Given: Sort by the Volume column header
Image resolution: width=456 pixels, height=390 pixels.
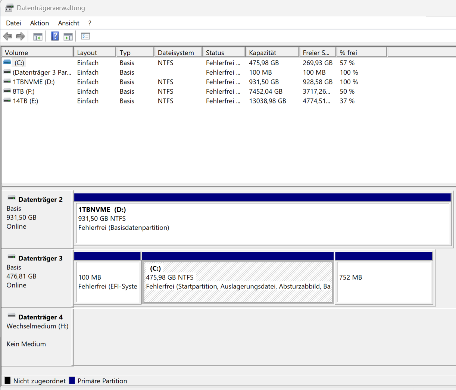Looking at the screenshot, I should (x=37, y=53).
